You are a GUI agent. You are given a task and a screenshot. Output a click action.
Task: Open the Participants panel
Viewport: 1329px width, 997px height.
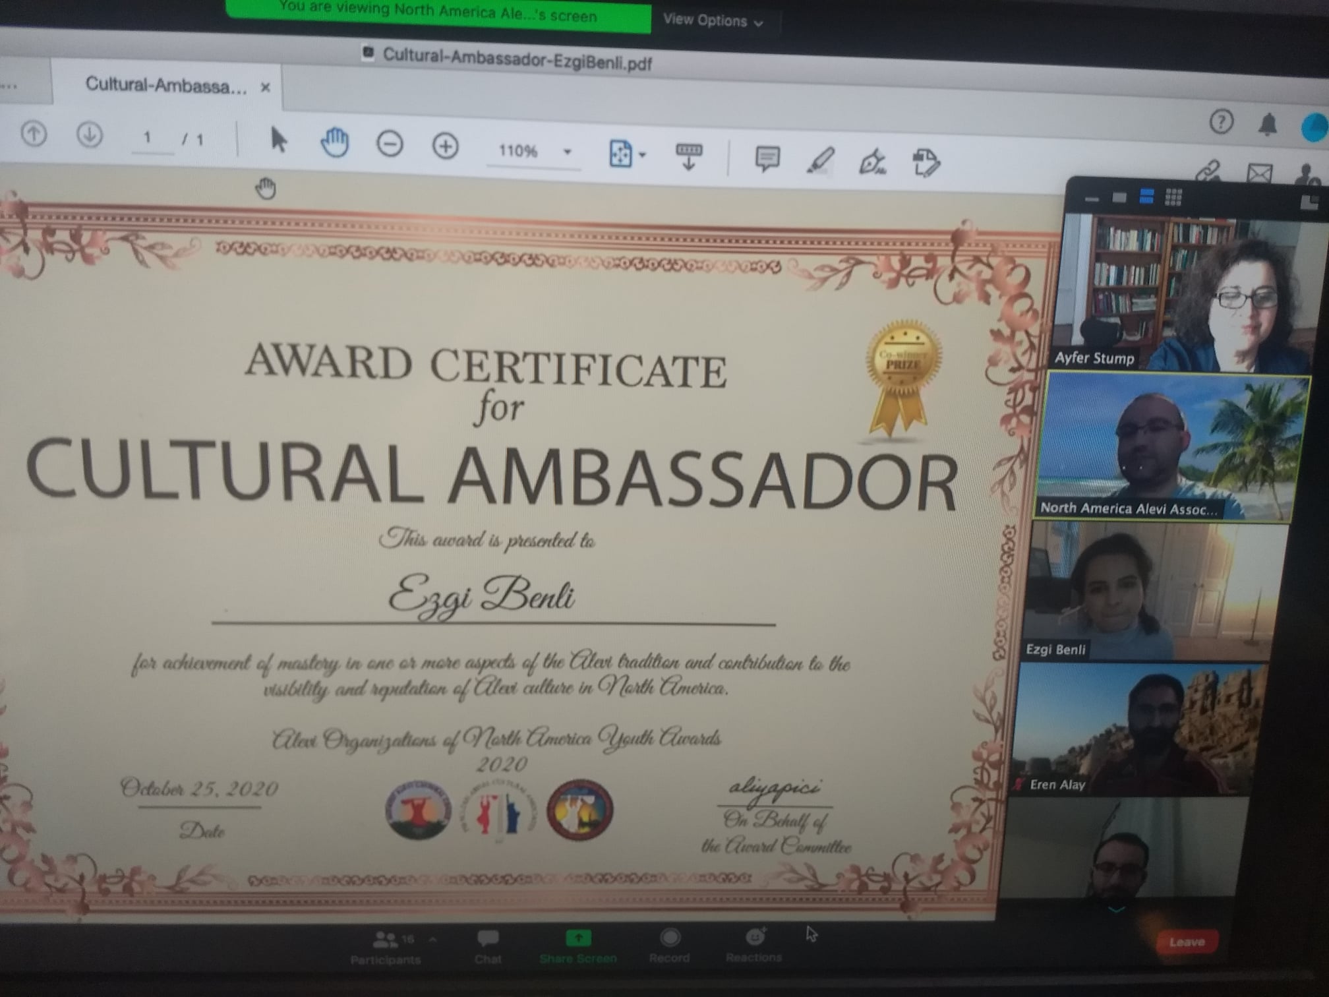386,946
